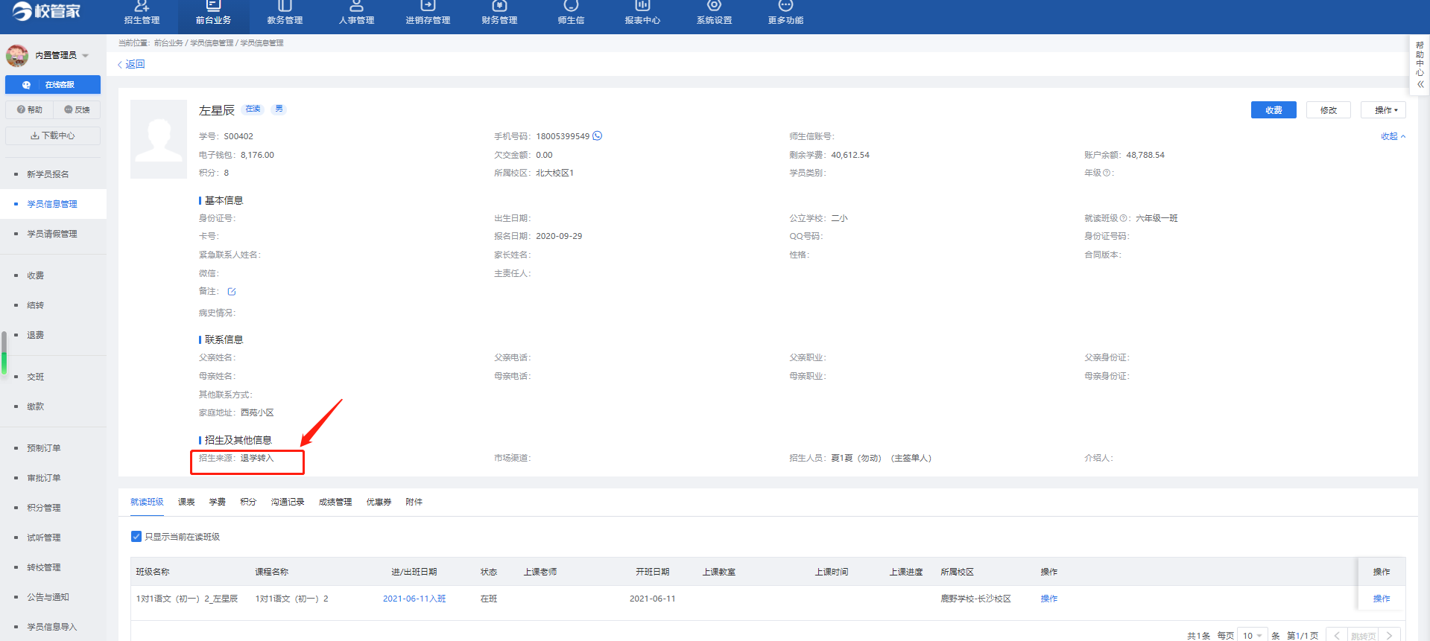Collapse the 帮助中心 side panel arrows
This screenshot has width=1430, height=641.
coord(1420,85)
